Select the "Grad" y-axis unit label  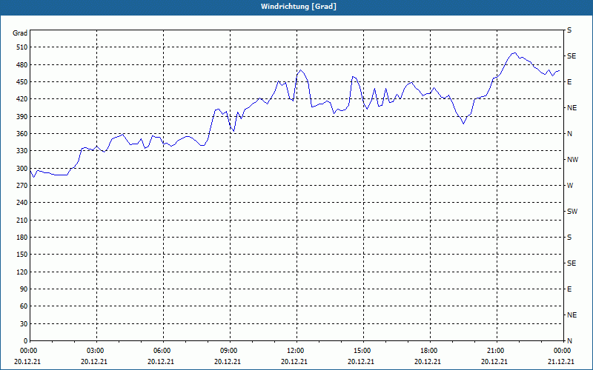[20, 33]
